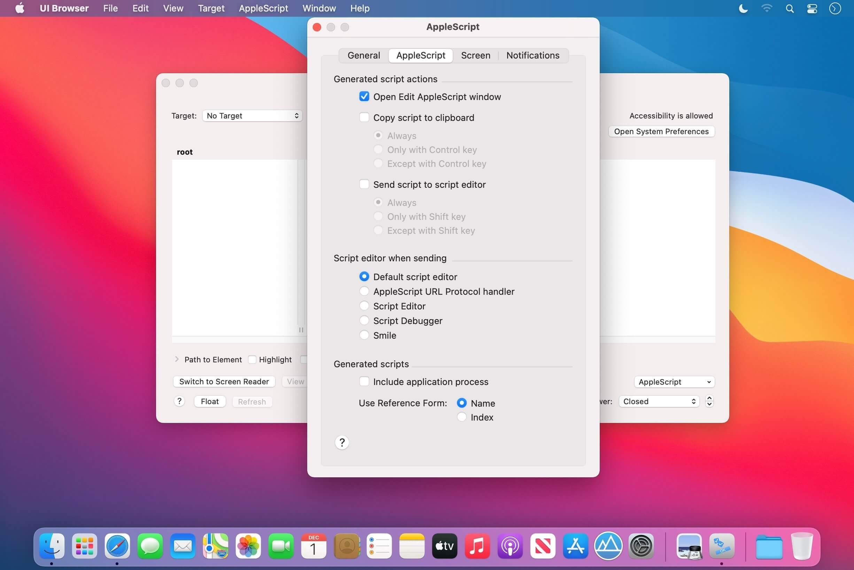Open Messages app in Dock
The image size is (854, 570).
pyautogui.click(x=150, y=546)
